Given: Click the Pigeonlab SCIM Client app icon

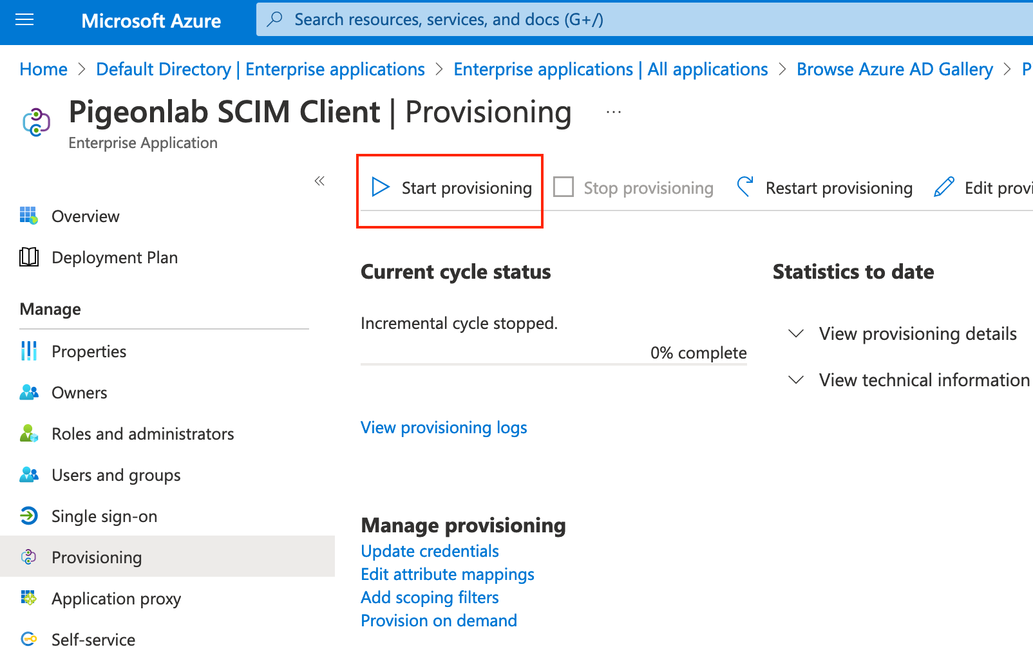Looking at the screenshot, I should coord(37,122).
